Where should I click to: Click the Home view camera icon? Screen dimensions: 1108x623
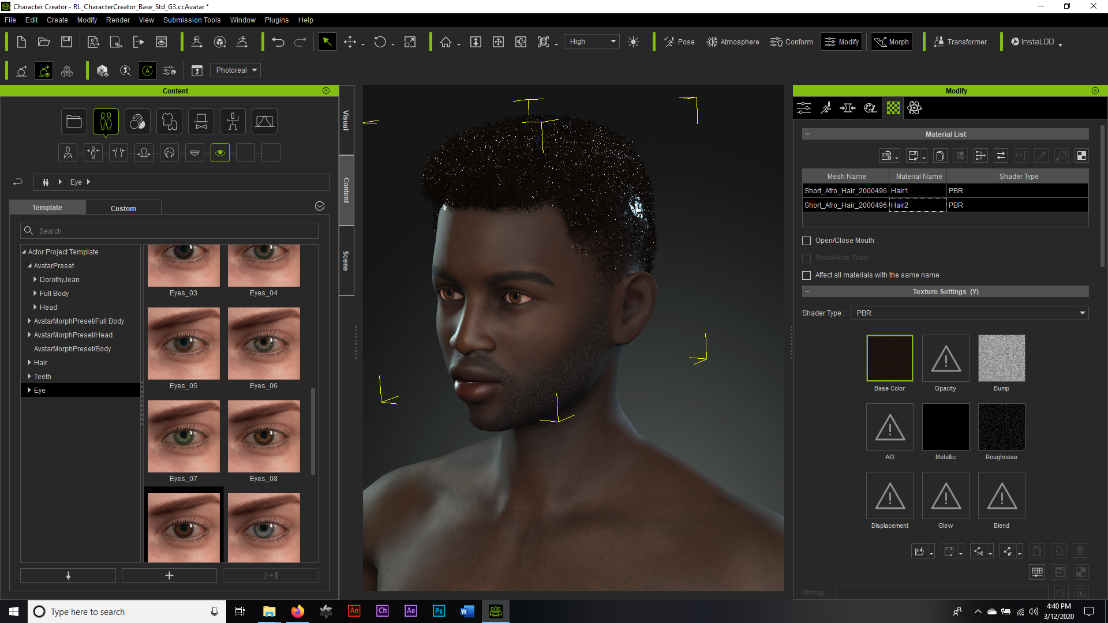446,42
